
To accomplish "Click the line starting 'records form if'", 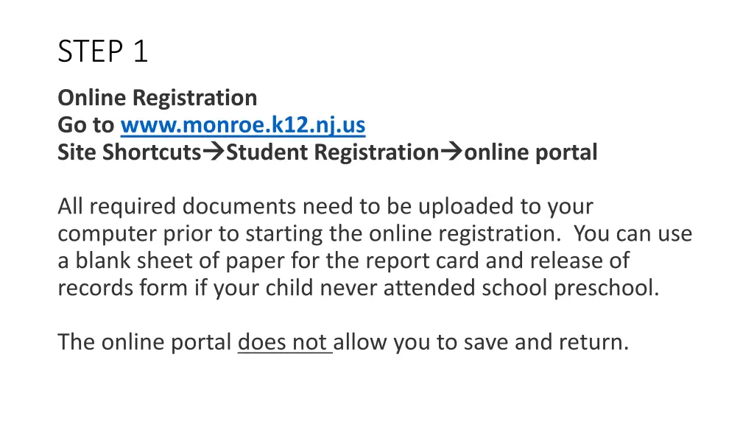I will [359, 288].
